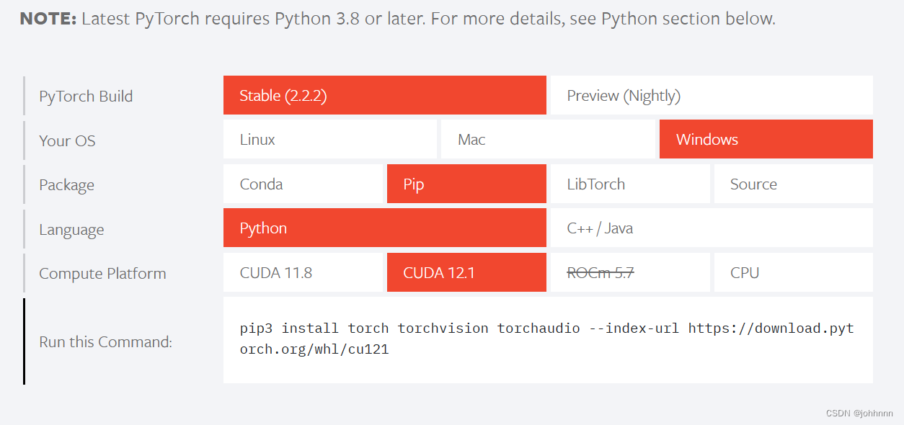Click the crossed-out ROCm 5.7 option
Image resolution: width=904 pixels, height=425 pixels.
point(630,272)
